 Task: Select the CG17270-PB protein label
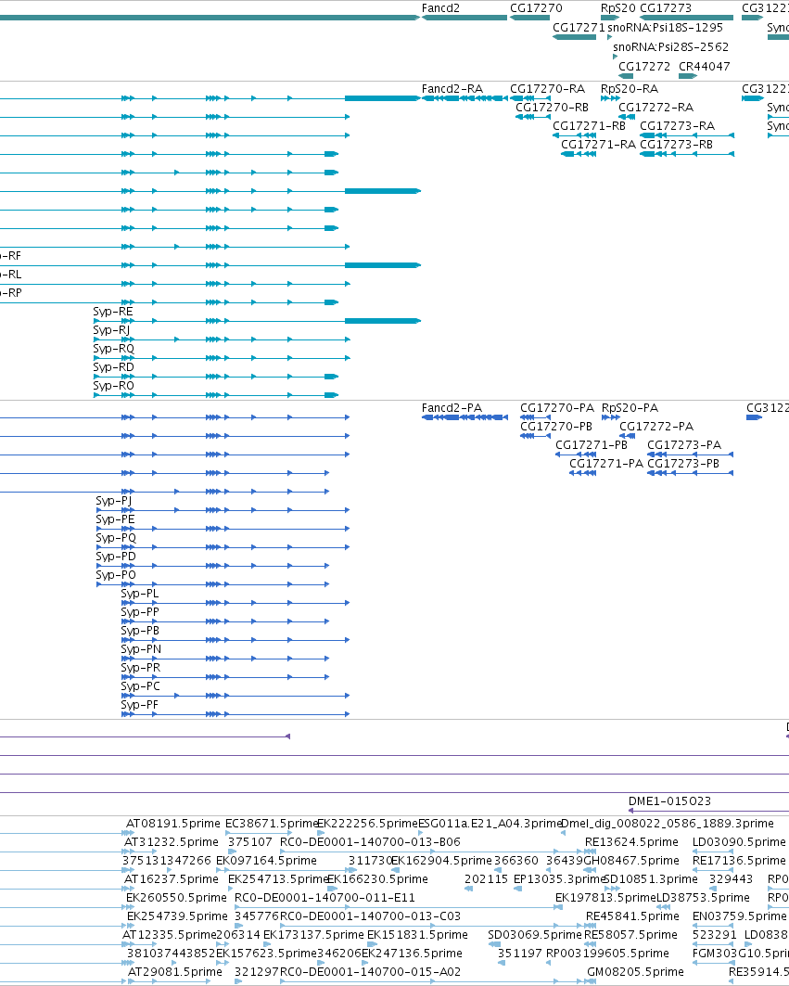tap(555, 427)
